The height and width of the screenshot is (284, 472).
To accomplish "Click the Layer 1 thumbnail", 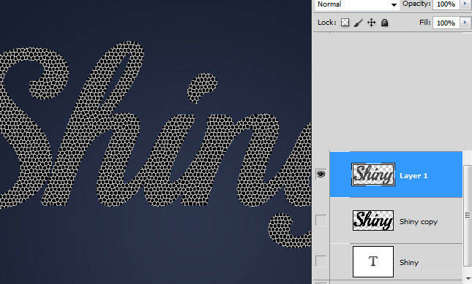I will coord(373,174).
